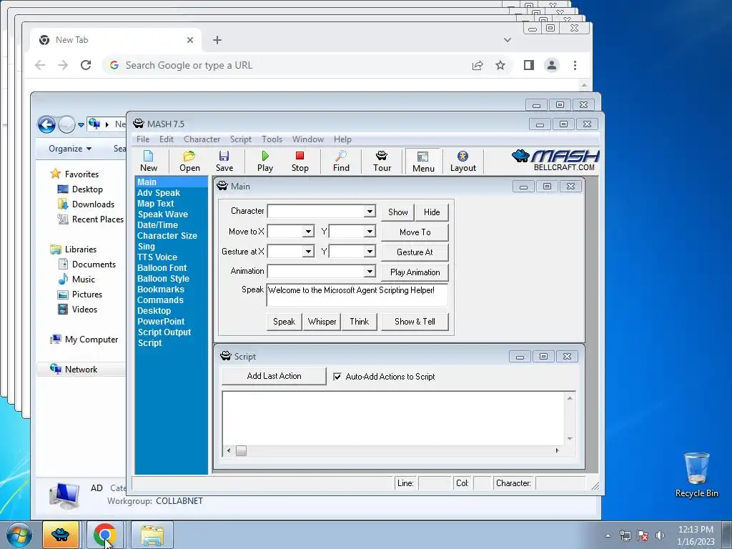Open the Window menu
The image size is (732, 549).
pyautogui.click(x=307, y=139)
